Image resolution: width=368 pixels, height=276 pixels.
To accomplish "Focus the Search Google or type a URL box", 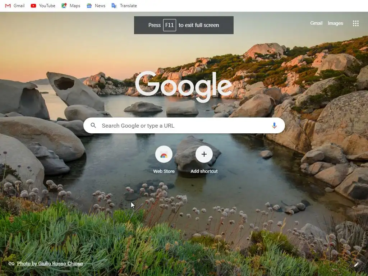I will 184,125.
